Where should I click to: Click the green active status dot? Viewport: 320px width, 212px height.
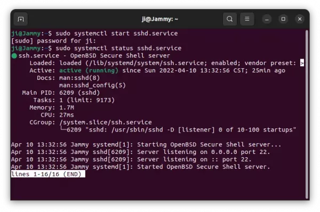click(x=14, y=56)
